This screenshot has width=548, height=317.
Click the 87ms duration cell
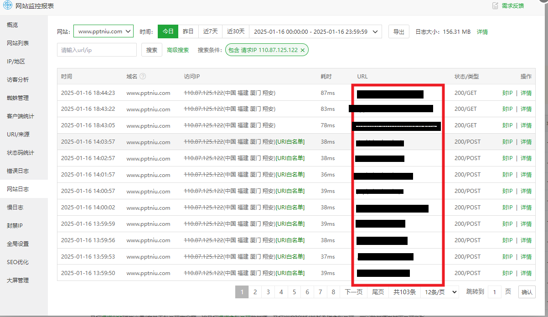coord(327,93)
